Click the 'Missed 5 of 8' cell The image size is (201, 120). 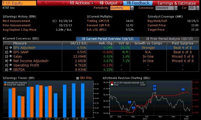click(183, 56)
